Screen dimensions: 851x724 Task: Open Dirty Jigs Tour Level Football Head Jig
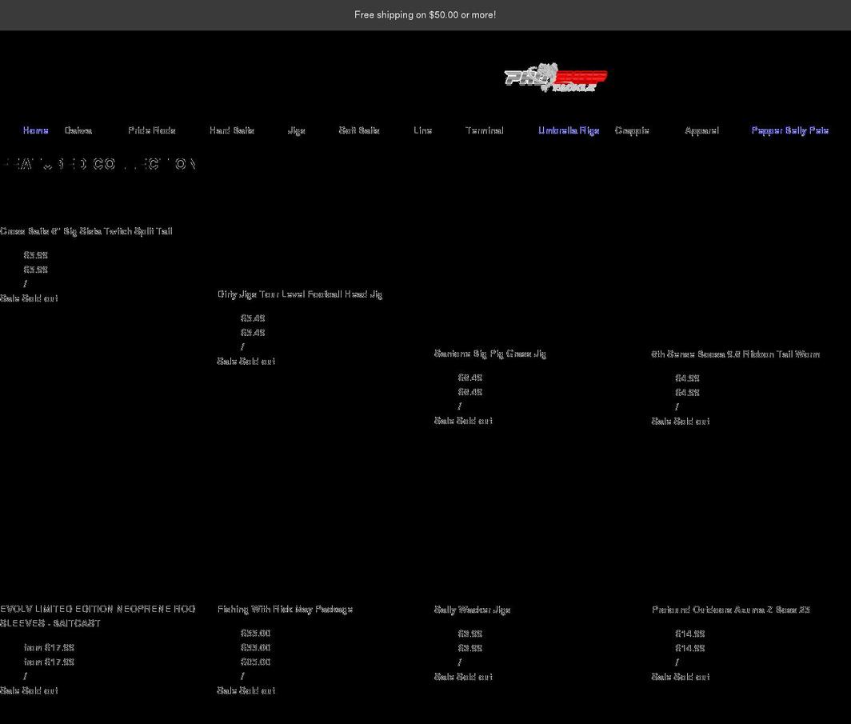(x=299, y=294)
